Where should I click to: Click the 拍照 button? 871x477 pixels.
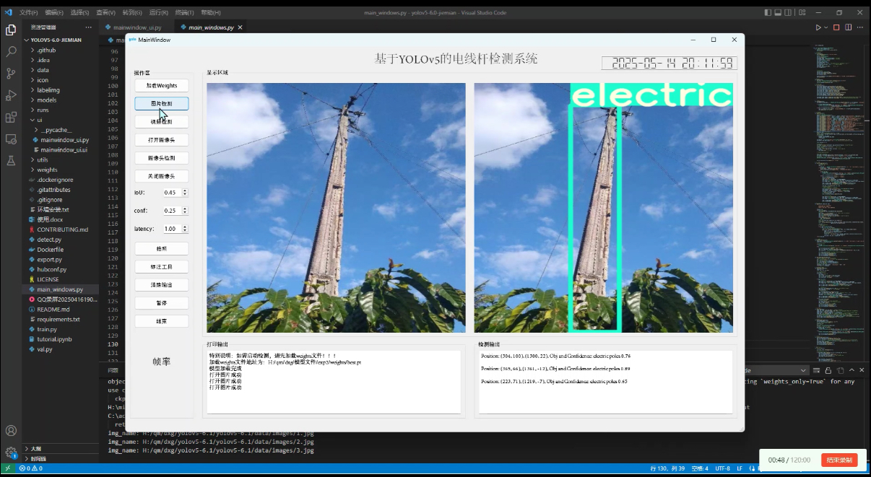162,248
